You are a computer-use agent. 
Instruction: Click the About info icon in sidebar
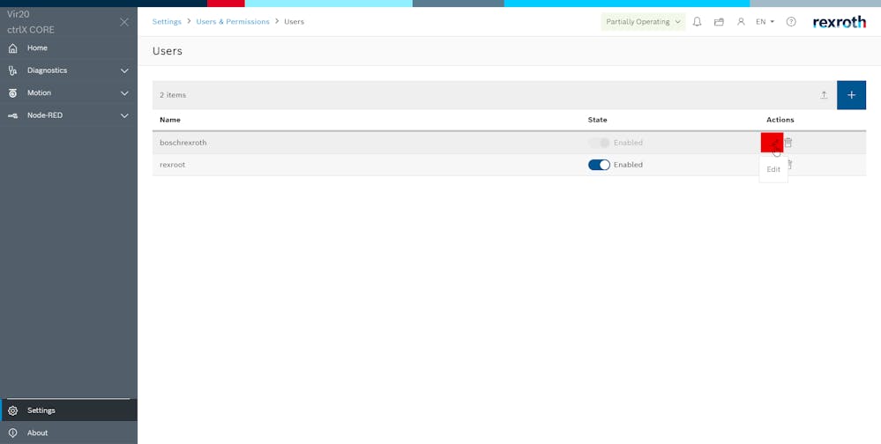13,433
